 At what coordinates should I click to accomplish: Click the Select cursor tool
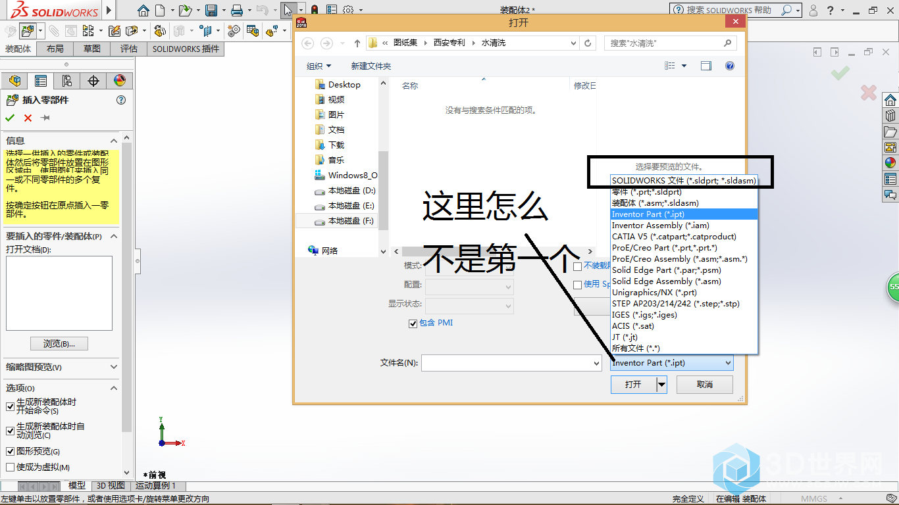(288, 10)
